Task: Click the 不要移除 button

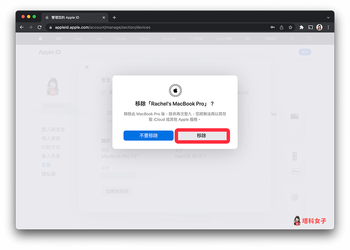Action: click(148, 136)
